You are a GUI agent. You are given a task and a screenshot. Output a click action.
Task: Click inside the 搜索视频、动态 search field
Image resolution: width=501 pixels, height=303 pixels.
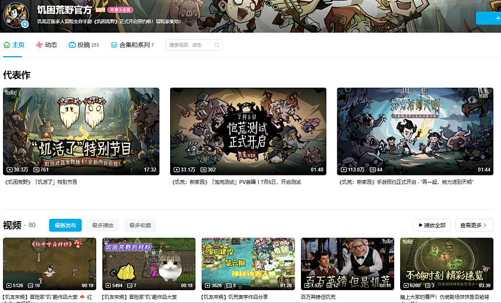point(191,45)
